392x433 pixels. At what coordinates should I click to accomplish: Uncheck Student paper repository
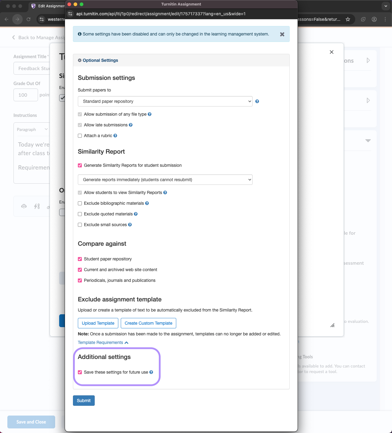[80, 259]
